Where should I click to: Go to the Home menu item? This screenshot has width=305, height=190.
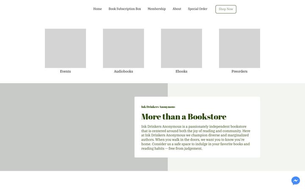tap(97, 9)
